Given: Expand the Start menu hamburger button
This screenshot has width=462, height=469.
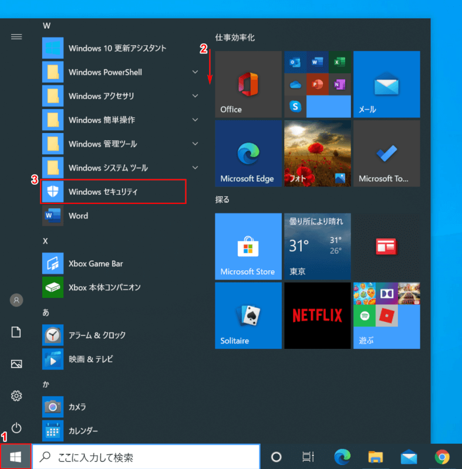Looking at the screenshot, I should (16, 36).
